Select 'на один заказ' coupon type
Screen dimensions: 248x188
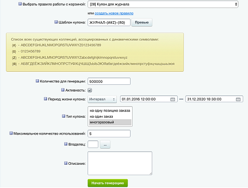[110, 116]
